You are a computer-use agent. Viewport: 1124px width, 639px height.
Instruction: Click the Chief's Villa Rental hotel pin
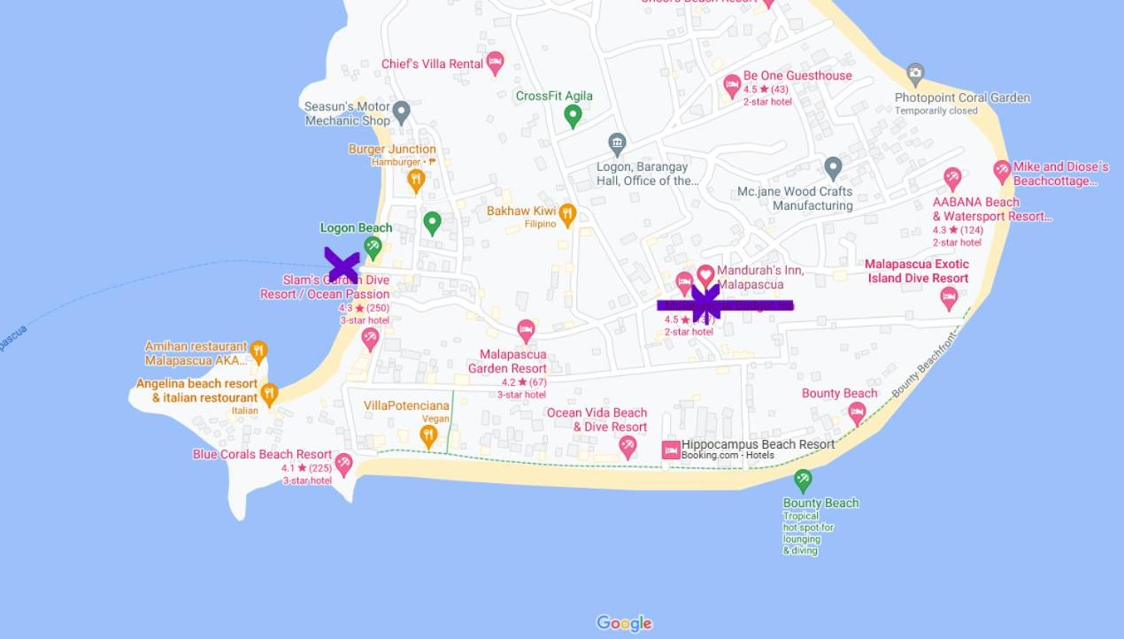496,63
